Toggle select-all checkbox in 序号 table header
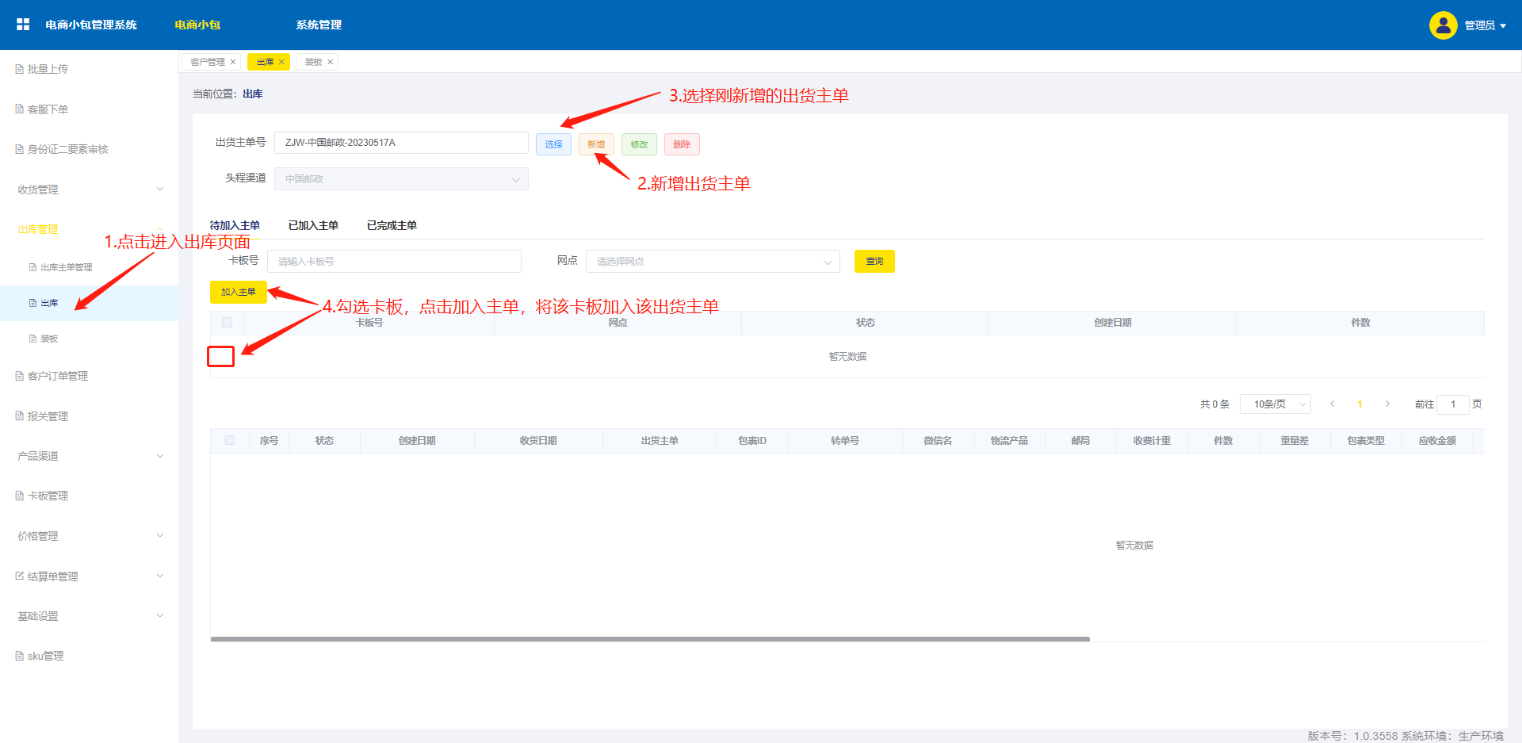Screen dimensions: 1522x743 [230, 440]
